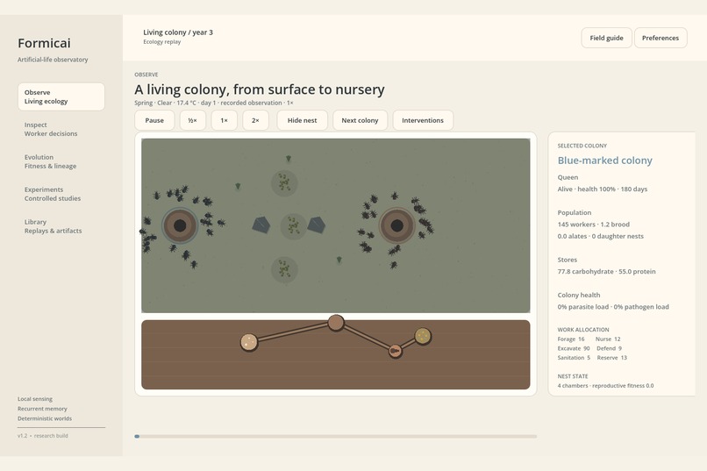
Task: Click 'Local sensing' footer label
Action: 35,399
